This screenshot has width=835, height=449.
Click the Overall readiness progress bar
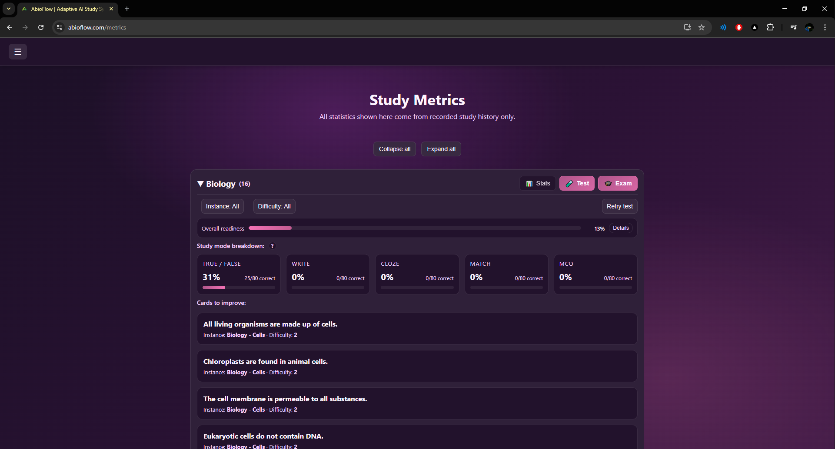click(x=414, y=228)
